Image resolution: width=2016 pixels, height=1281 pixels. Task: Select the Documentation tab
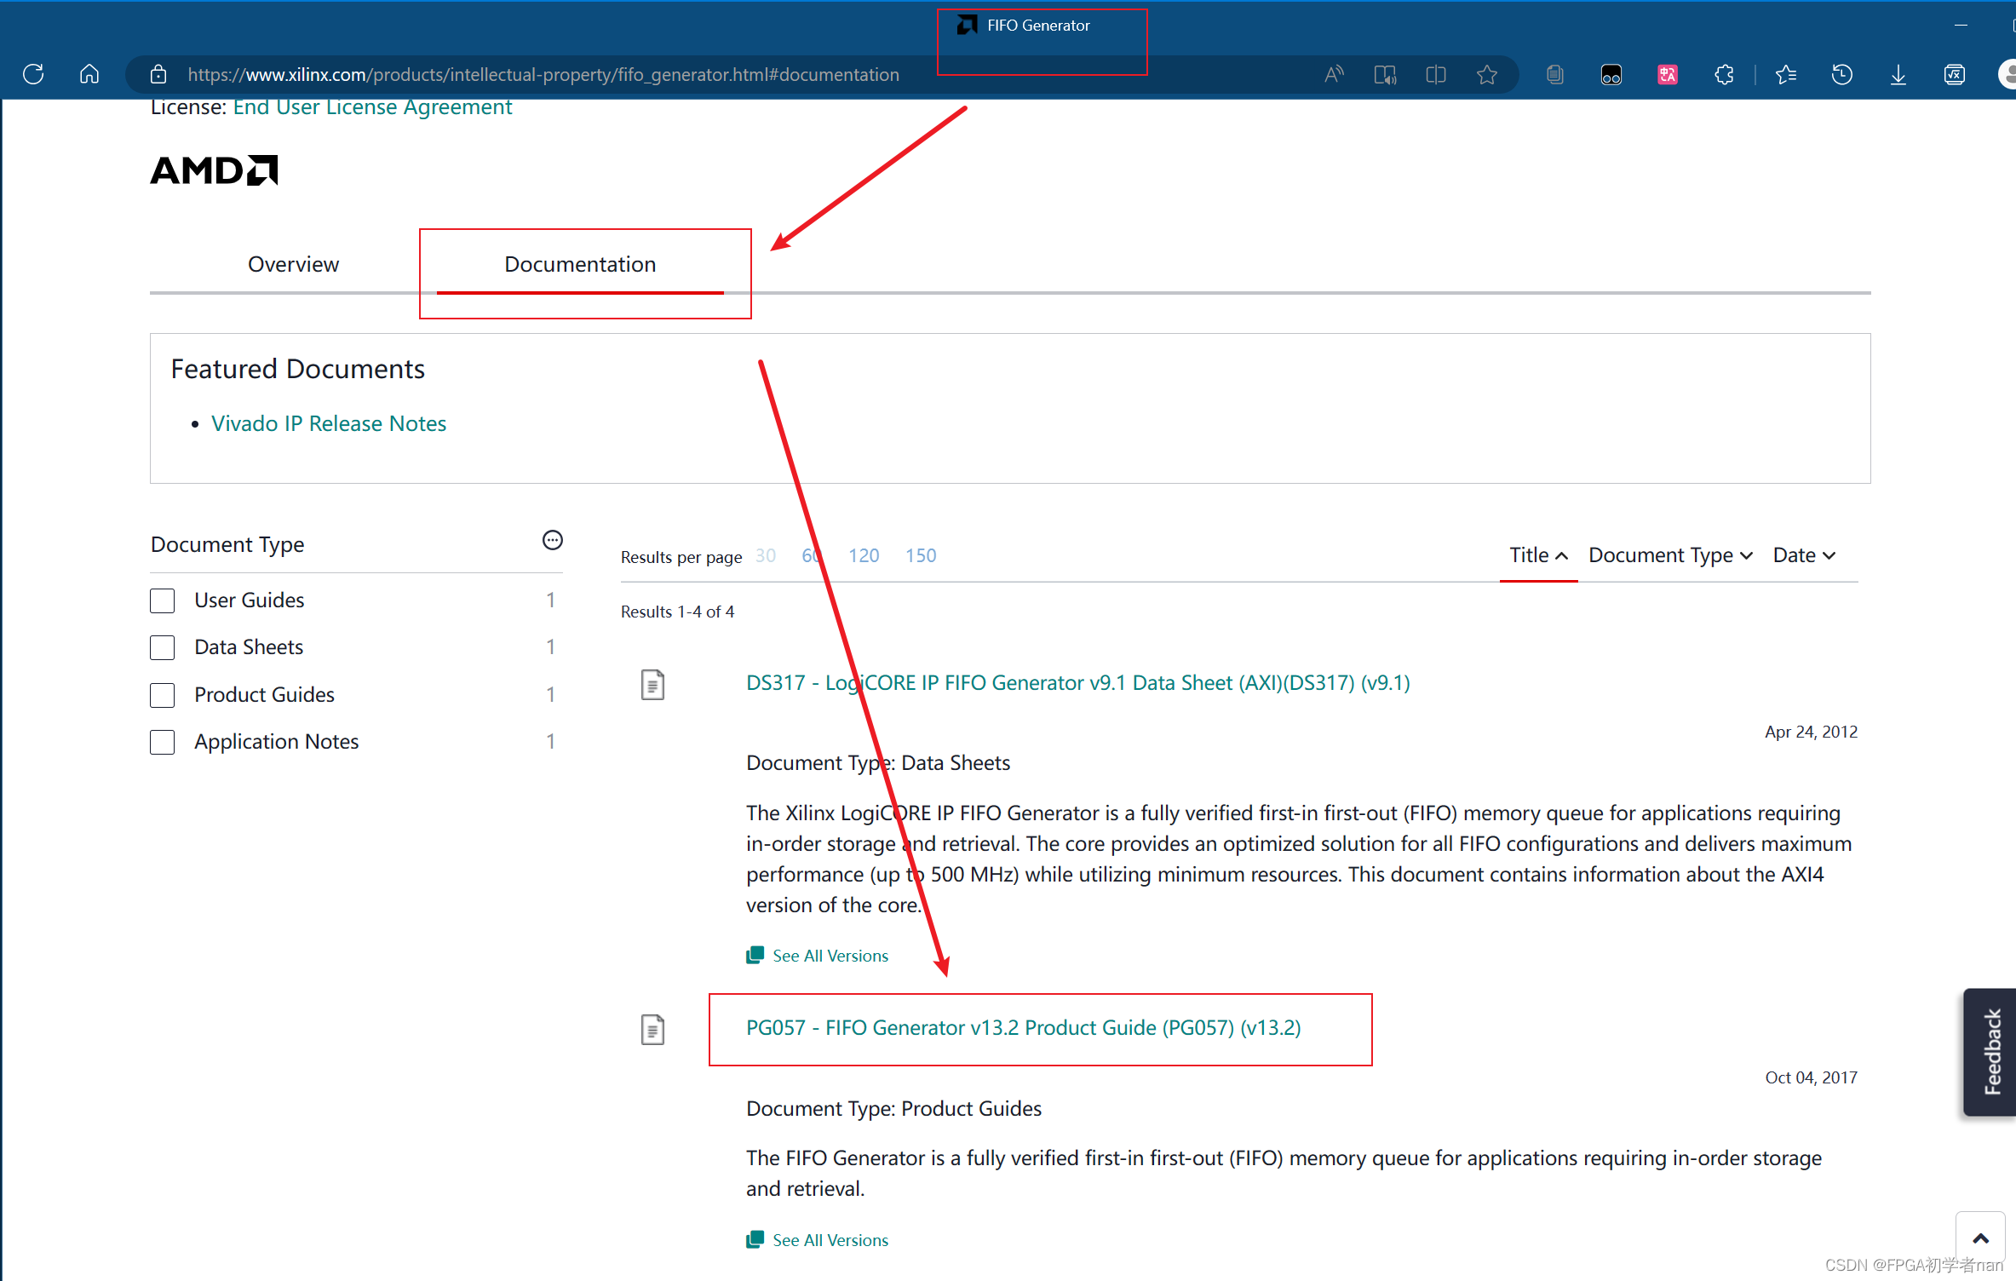(580, 264)
